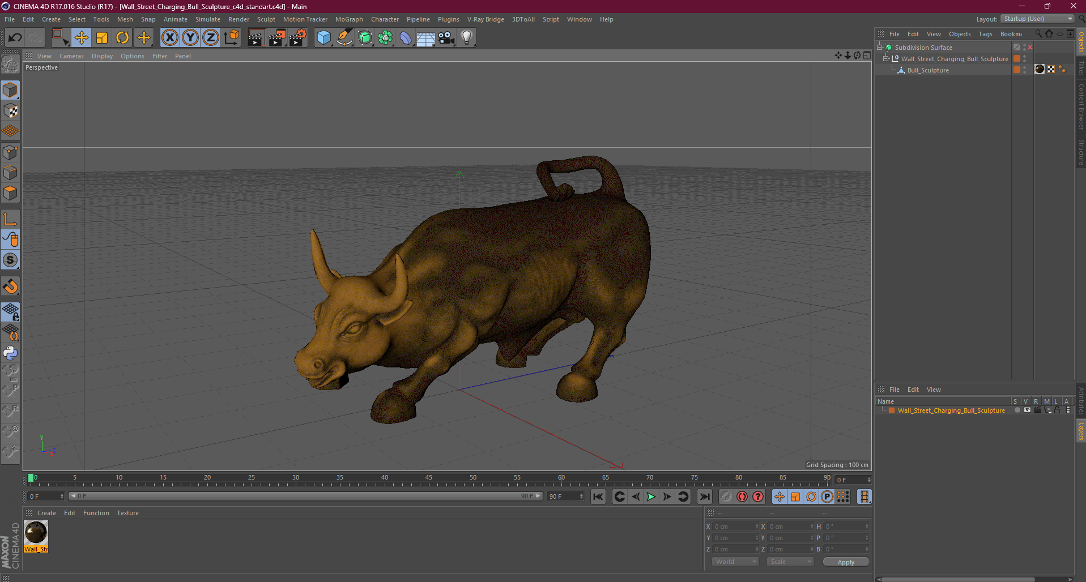The height and width of the screenshot is (582, 1086).
Task: Jump to the animation start
Action: (x=598, y=497)
